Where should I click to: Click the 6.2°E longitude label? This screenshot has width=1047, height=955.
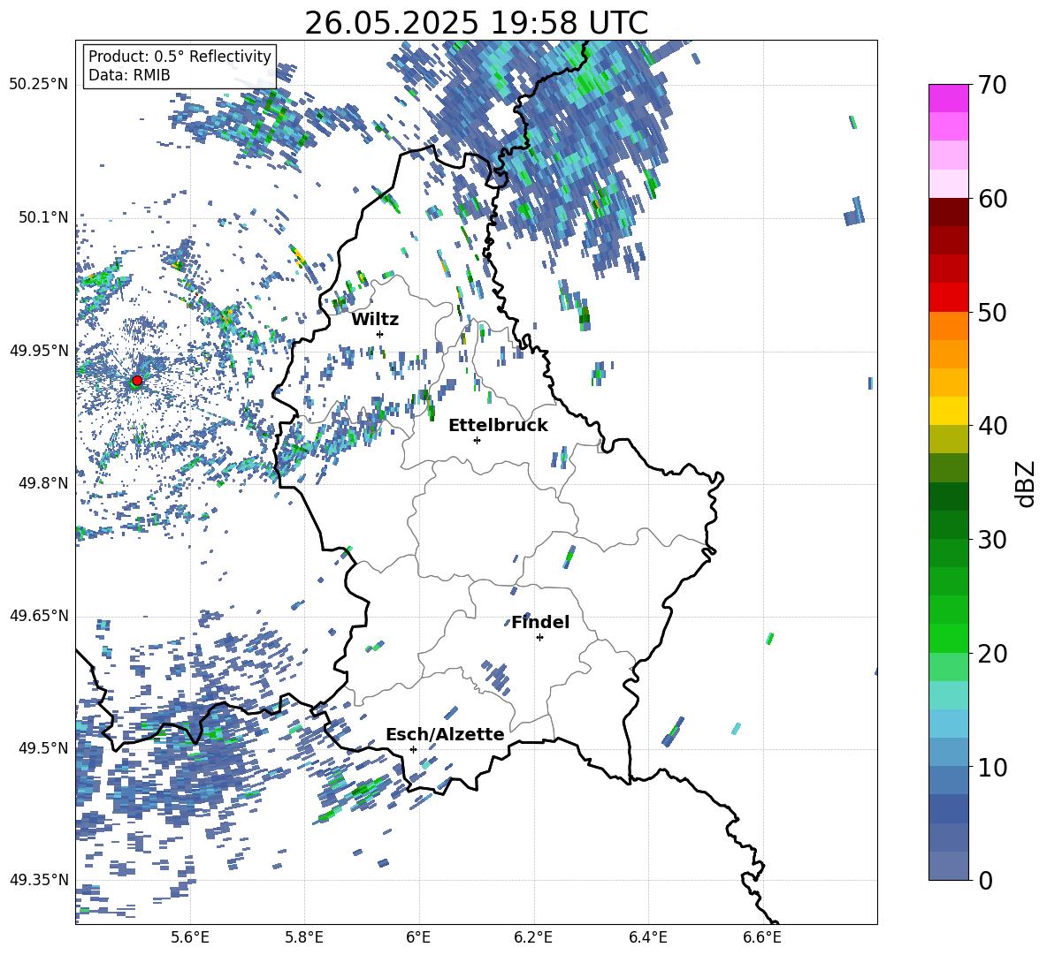click(x=533, y=937)
